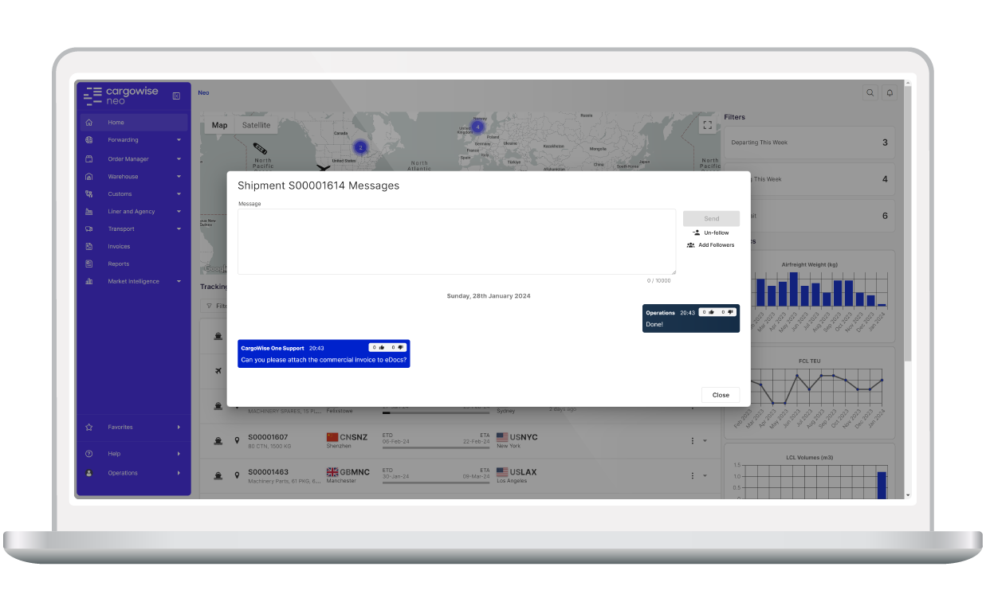Switch map to Satellite view

tap(256, 125)
